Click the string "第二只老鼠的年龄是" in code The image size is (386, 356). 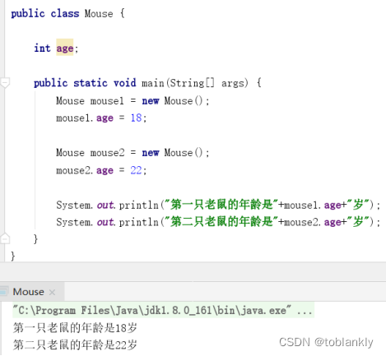[x=221, y=222]
